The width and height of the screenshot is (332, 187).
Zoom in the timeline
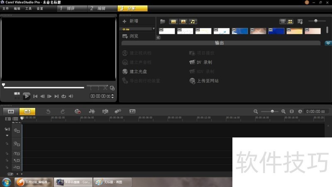[283, 111]
